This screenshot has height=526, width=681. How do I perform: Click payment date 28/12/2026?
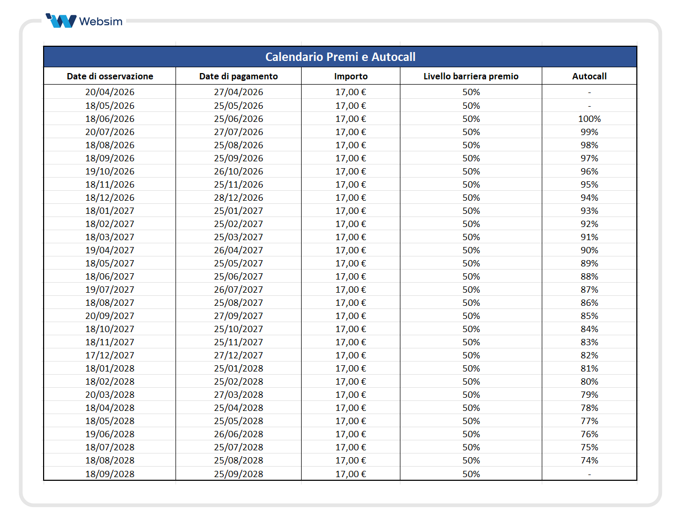(239, 198)
